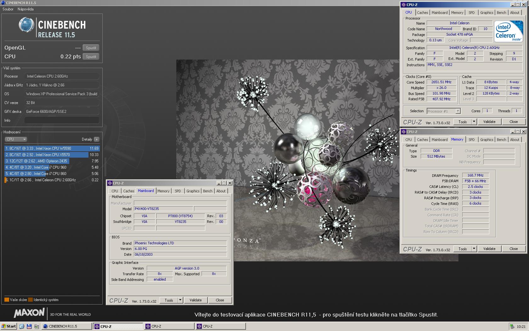This screenshot has height=331, width=529.
Task: Launch Internet Explorer from quick launch
Action: 22,326
